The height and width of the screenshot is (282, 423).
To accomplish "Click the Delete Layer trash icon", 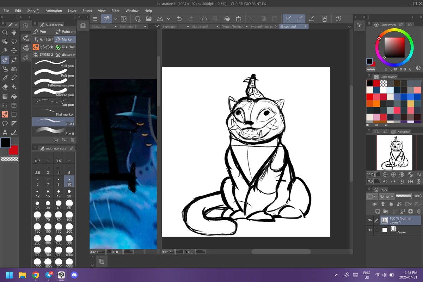I will 419,211.
